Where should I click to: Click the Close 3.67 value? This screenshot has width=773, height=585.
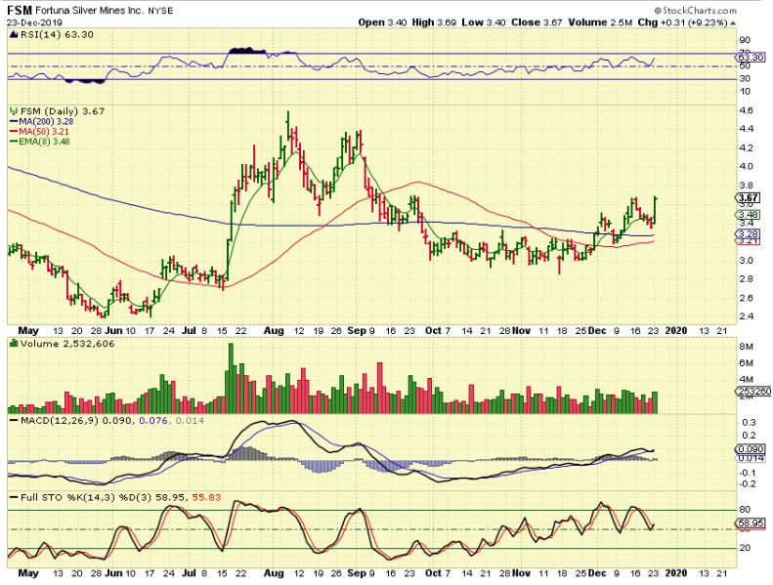537,22
